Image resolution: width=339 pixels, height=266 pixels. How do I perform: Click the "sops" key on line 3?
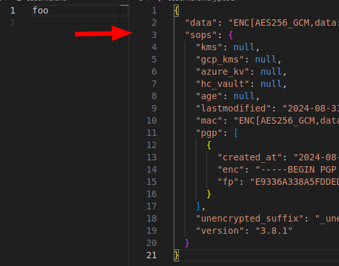coord(201,35)
